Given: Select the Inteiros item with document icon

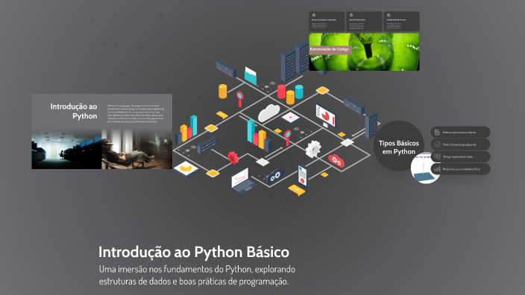Looking at the screenshot, I should [x=460, y=132].
